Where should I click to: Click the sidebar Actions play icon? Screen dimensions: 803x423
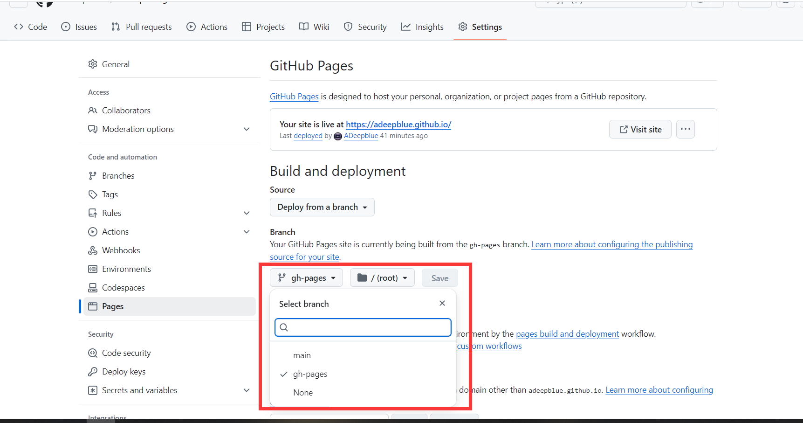point(93,232)
